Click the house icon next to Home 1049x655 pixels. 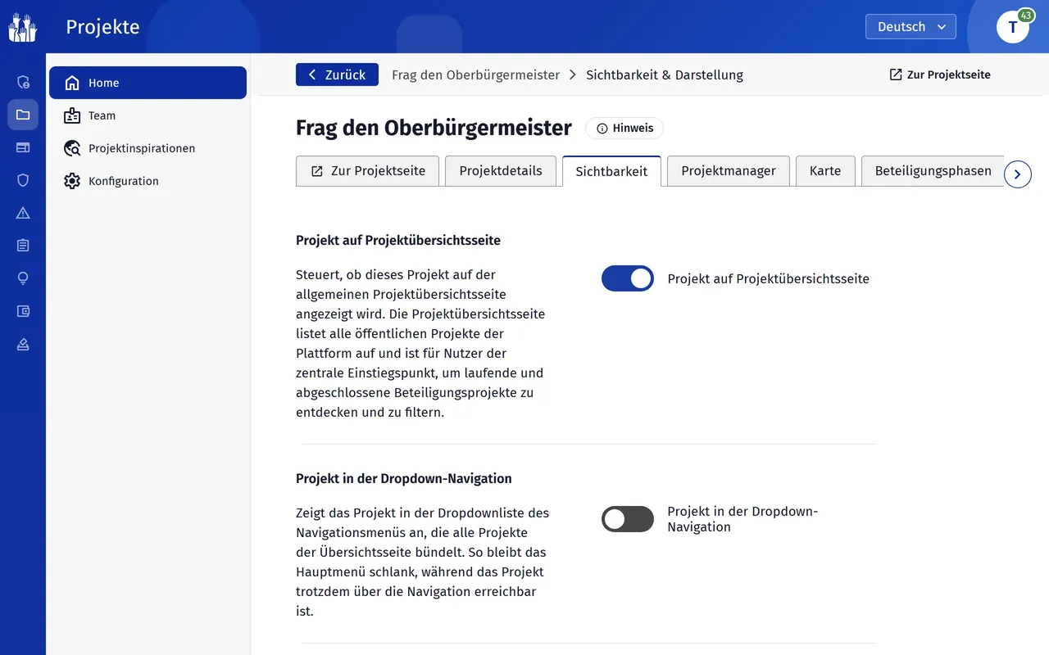tap(72, 83)
